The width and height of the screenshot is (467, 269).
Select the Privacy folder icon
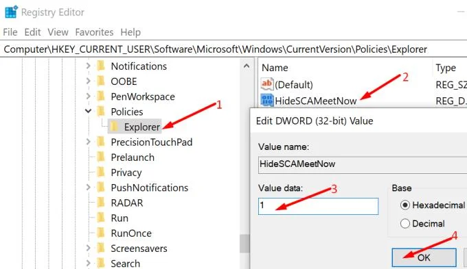(x=101, y=172)
